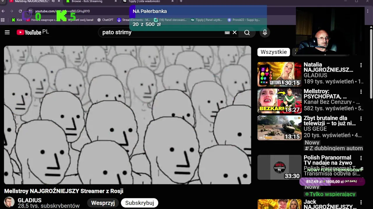Open the StreamElements bookmark

pos(134,20)
